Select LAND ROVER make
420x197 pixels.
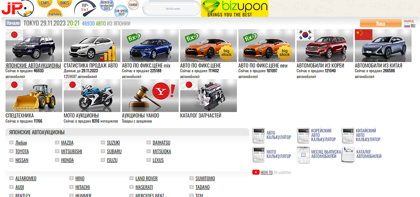tap(146, 178)
